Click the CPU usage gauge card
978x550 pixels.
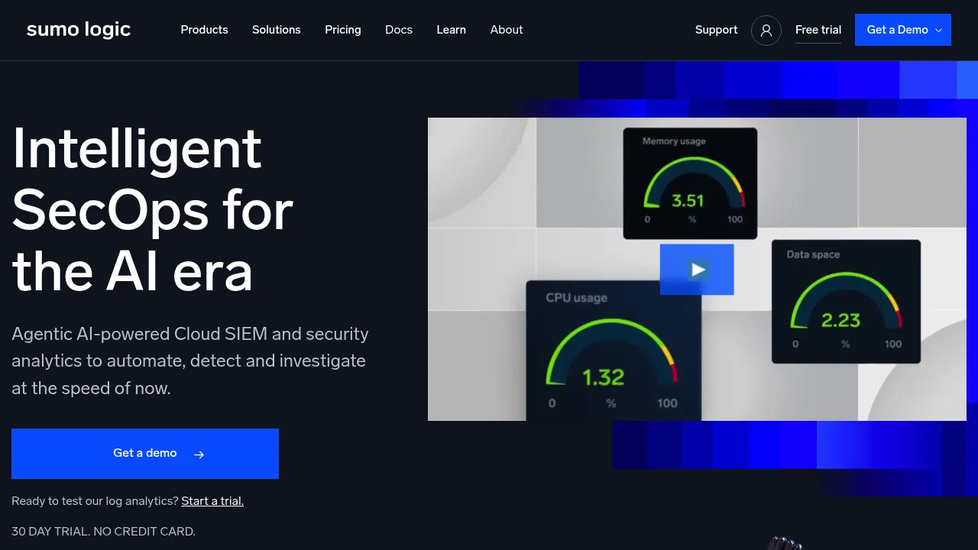coord(614,351)
